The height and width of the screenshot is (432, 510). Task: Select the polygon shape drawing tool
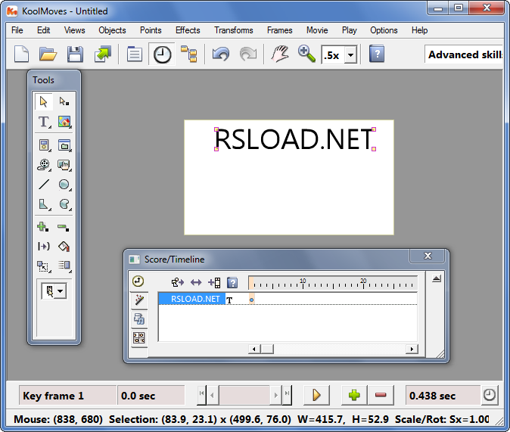click(44, 204)
